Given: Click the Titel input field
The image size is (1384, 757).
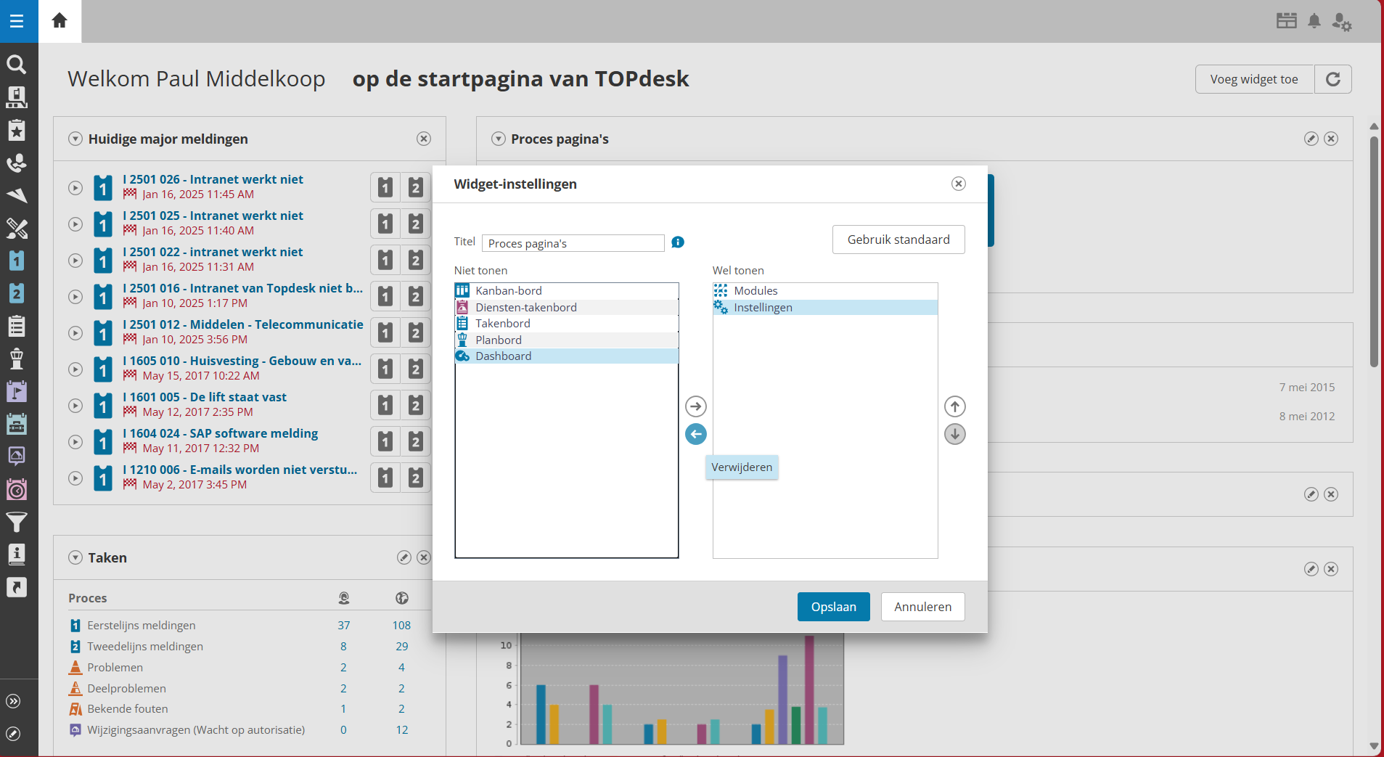Looking at the screenshot, I should (x=573, y=243).
